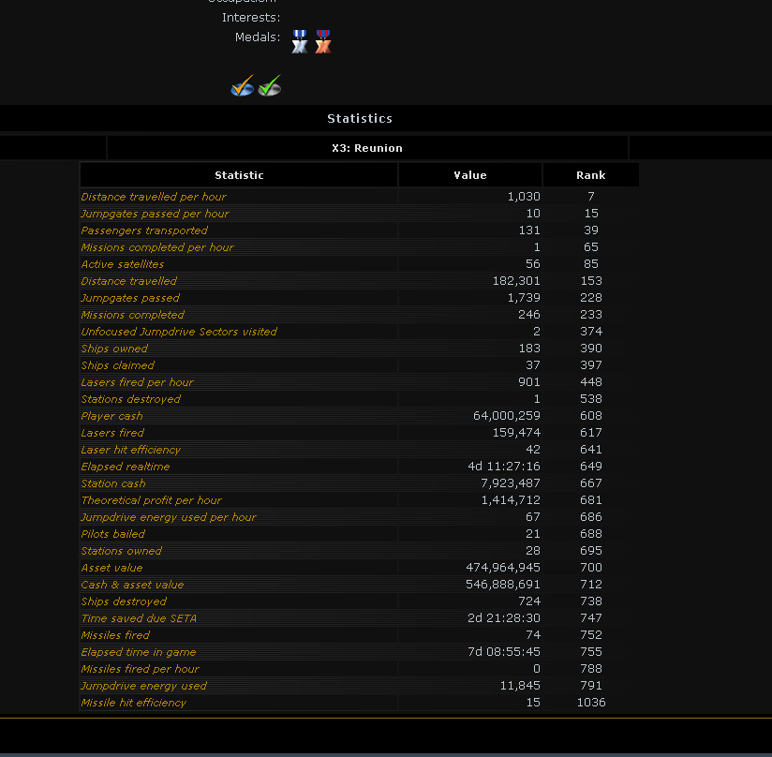Image resolution: width=772 pixels, height=757 pixels.
Task: Click the Asset value figure 474,964,945
Action: point(503,568)
